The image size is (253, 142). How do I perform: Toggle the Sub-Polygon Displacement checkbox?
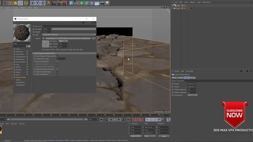57,56
